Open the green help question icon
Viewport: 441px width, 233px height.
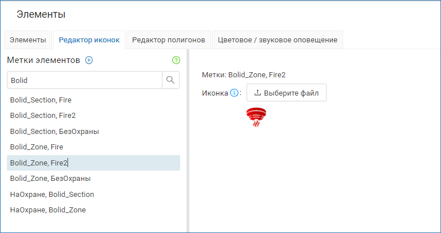click(x=176, y=60)
